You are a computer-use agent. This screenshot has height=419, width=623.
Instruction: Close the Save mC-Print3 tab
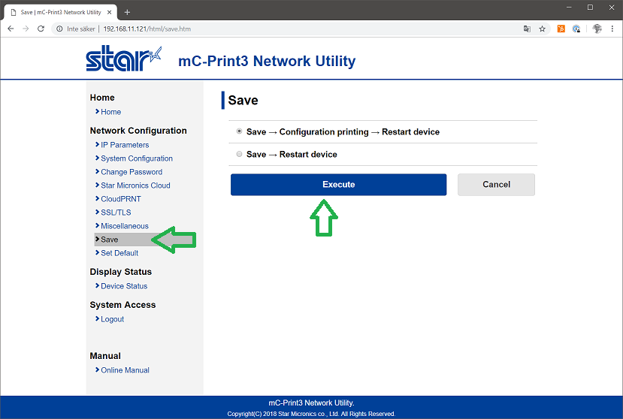point(109,12)
